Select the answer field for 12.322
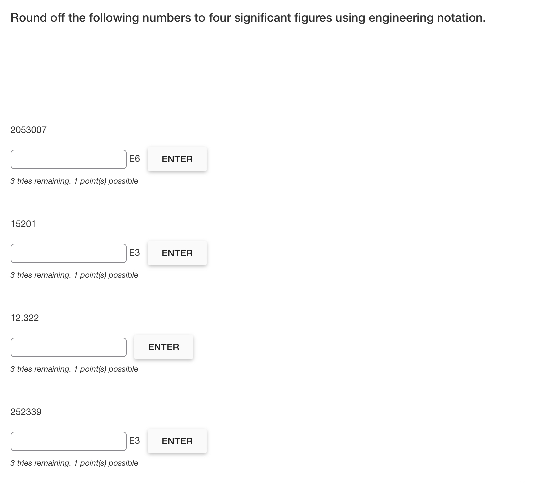 [x=68, y=347]
